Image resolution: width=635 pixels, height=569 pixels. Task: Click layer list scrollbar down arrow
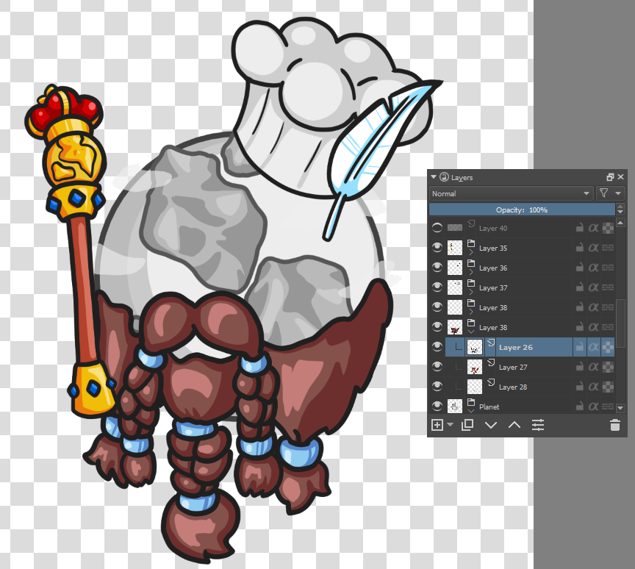click(620, 408)
